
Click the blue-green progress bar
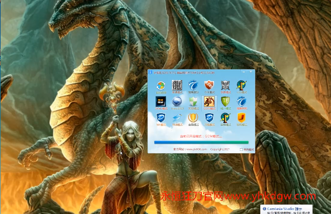point(201,142)
